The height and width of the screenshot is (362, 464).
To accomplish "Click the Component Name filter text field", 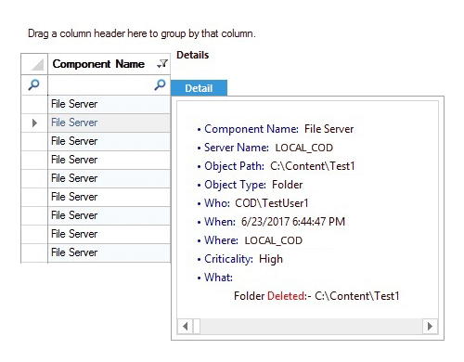I will (100, 84).
